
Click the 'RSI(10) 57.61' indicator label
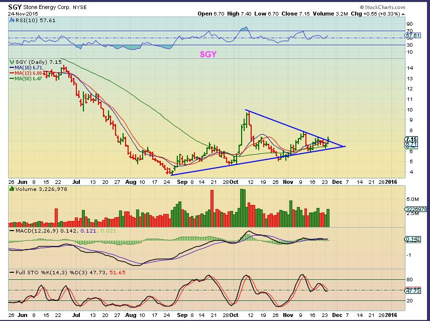[35, 20]
